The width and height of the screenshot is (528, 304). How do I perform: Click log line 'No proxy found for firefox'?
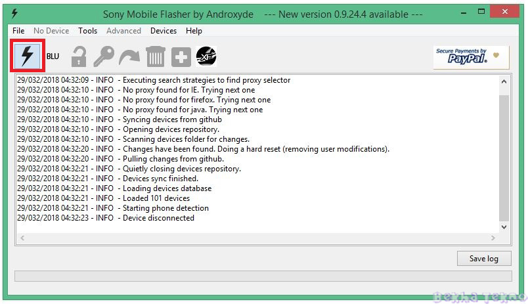coord(144,100)
